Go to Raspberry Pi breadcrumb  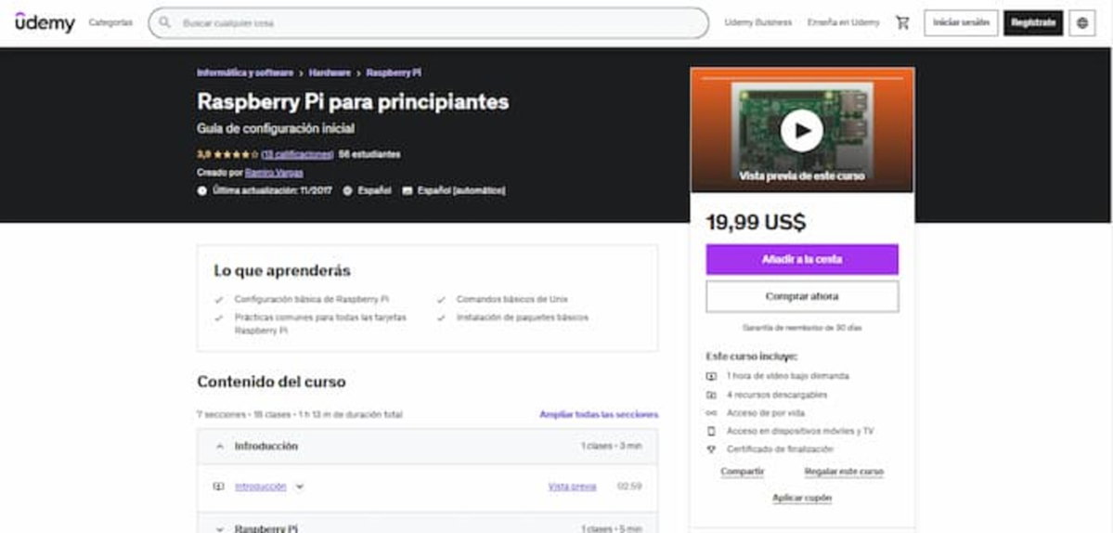tap(394, 72)
